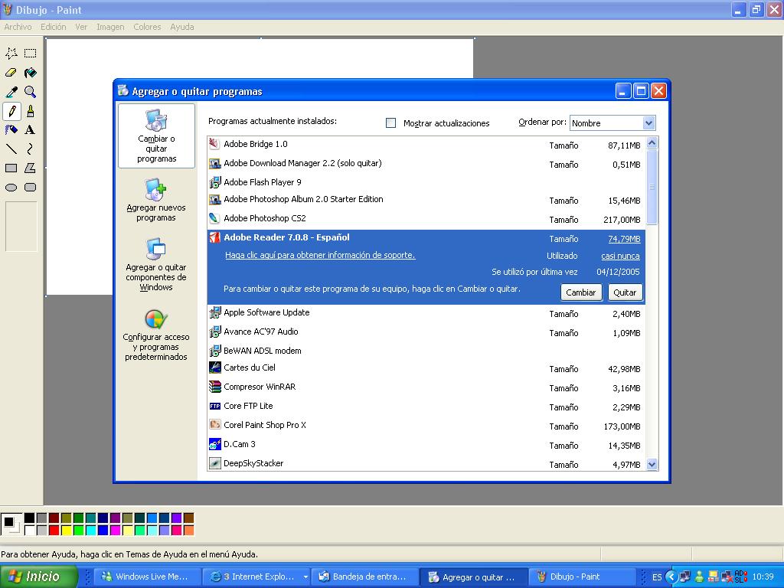Click program list scrollbar down arrow
Screen dimensions: 784x588
click(x=652, y=465)
